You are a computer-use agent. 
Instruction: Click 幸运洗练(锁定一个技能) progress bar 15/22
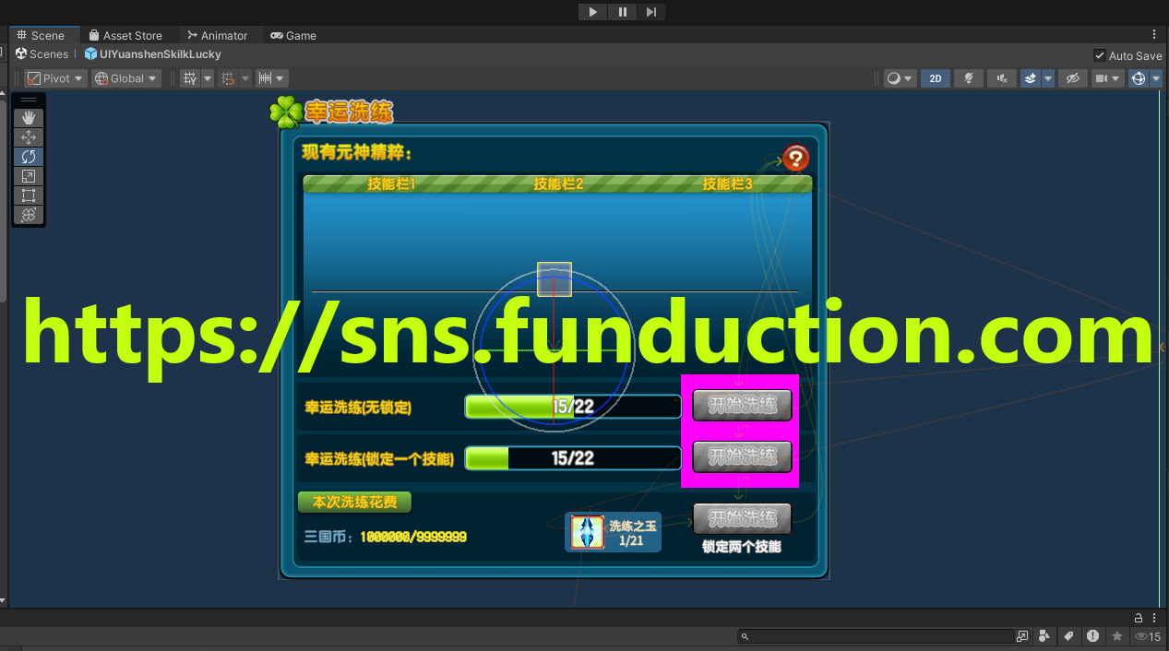pyautogui.click(x=573, y=458)
